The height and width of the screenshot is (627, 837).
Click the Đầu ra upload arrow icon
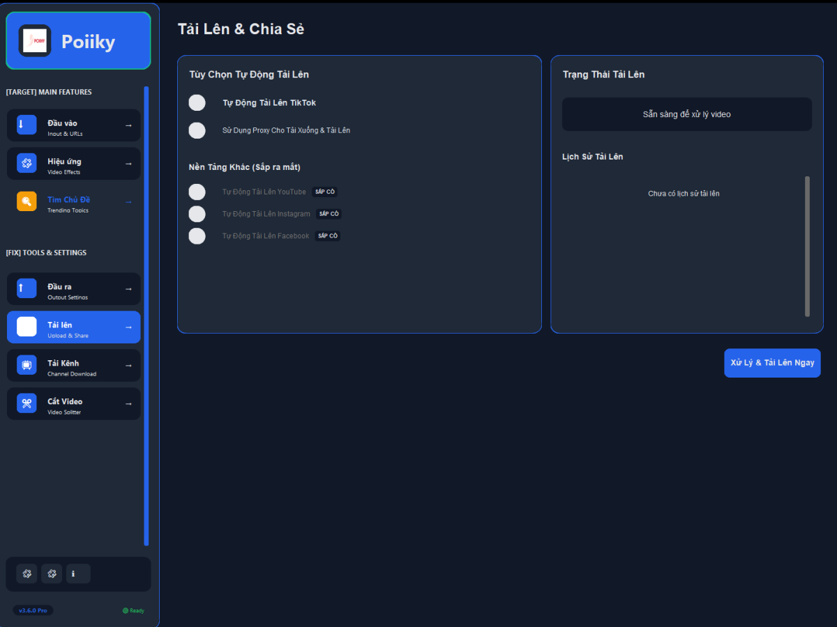[x=27, y=288]
